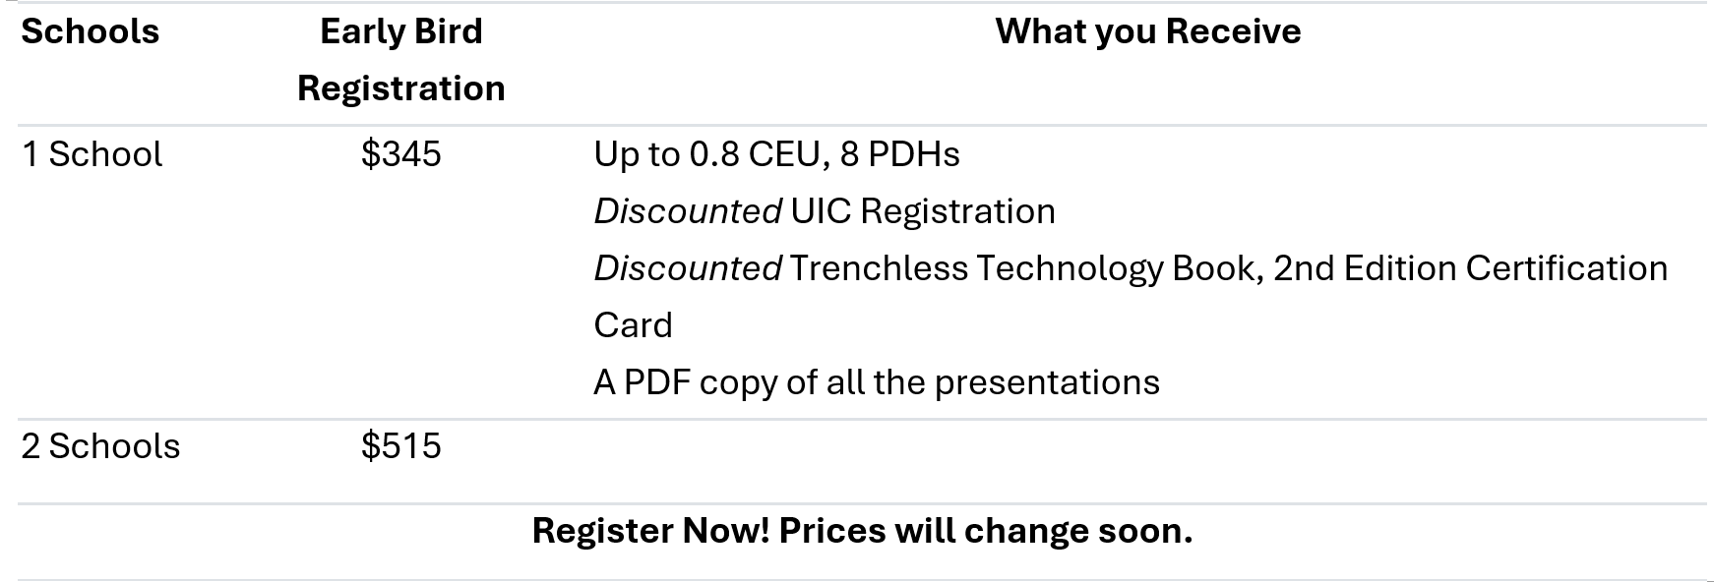
Task: Select the UIC Registration text
Action: (x=923, y=211)
